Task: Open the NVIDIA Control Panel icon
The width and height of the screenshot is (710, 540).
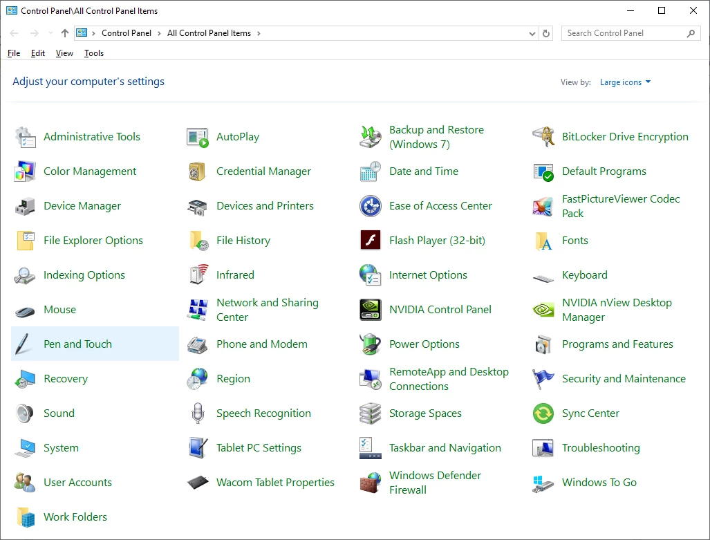Action: (x=371, y=310)
